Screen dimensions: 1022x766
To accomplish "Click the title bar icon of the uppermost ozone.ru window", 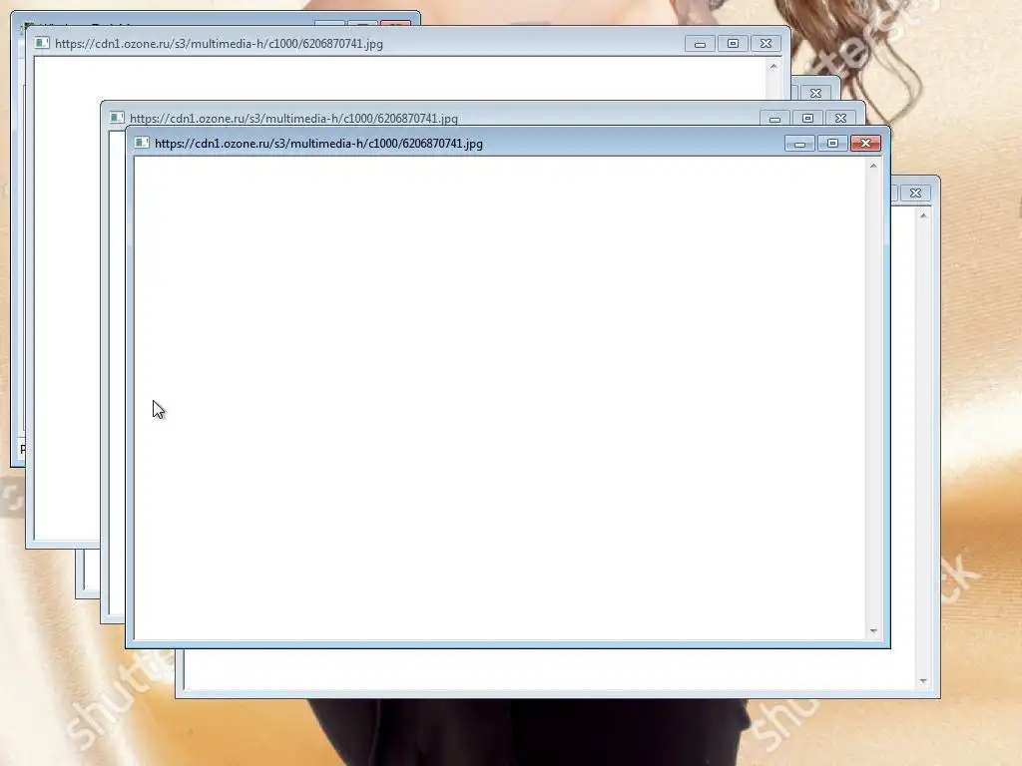I will (x=42, y=43).
